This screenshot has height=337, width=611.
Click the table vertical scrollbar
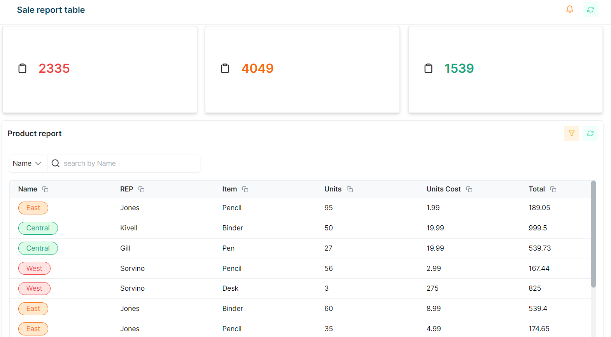pyautogui.click(x=593, y=234)
